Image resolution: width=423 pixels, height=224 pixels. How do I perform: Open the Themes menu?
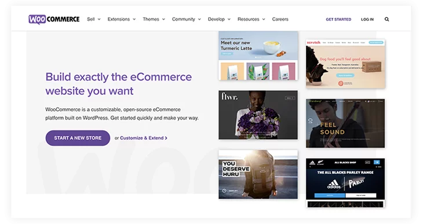coord(151,19)
